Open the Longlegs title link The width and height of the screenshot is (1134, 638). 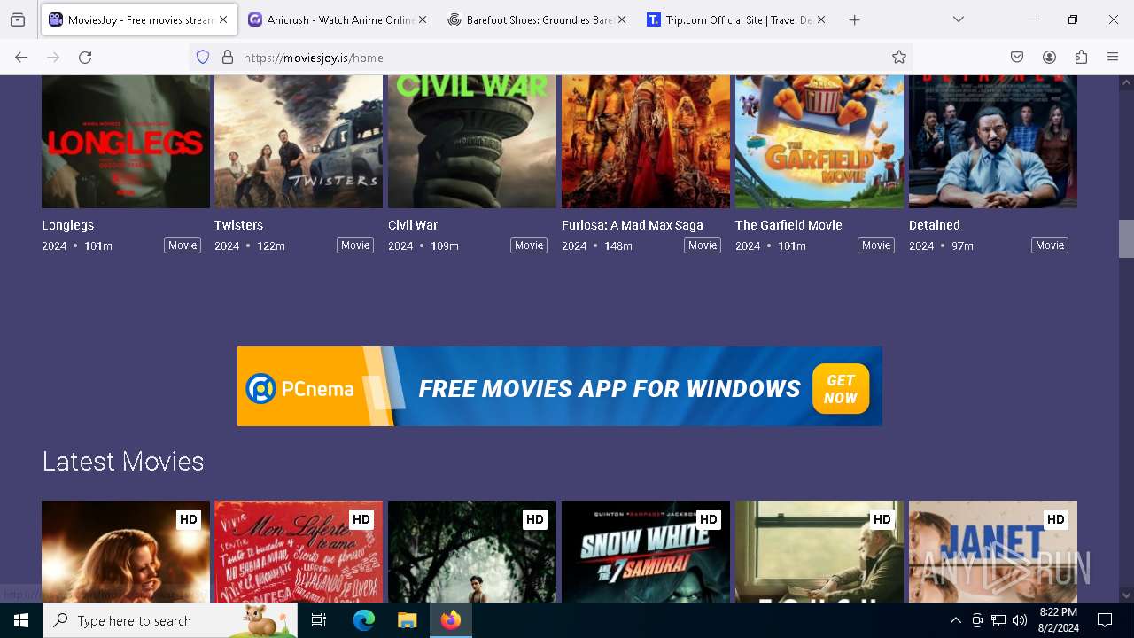(x=67, y=225)
